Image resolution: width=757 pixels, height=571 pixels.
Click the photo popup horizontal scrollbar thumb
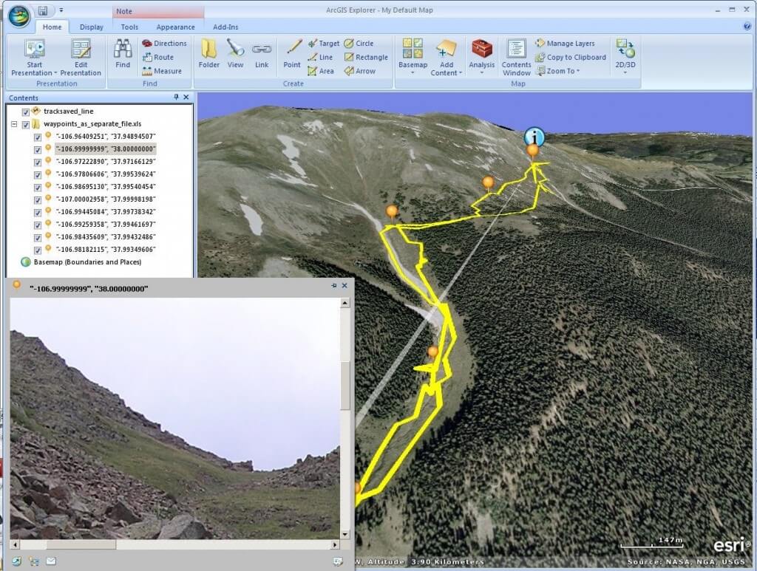point(81,544)
